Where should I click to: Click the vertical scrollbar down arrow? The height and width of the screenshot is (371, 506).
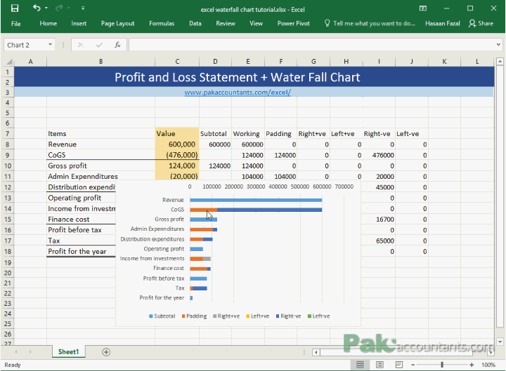[x=500, y=342]
